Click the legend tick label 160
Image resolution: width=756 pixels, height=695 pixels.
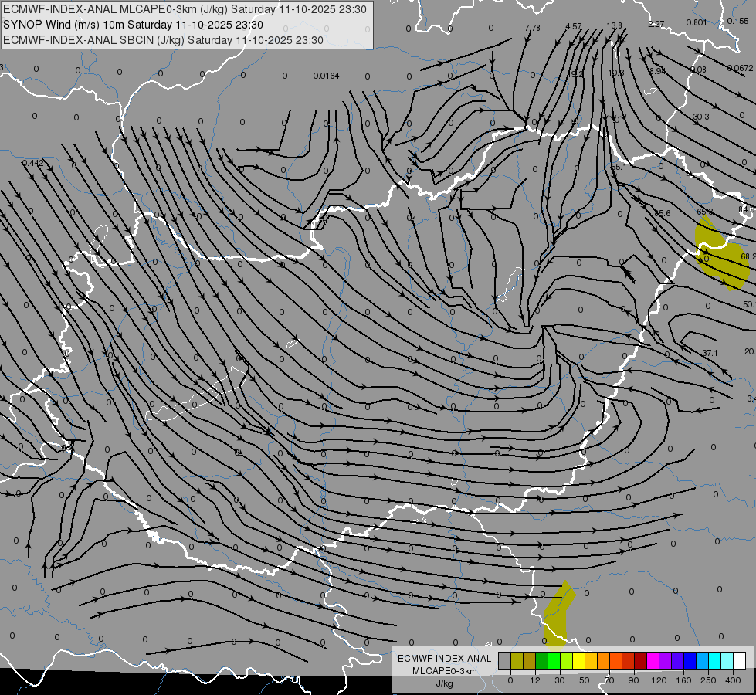tap(683, 680)
